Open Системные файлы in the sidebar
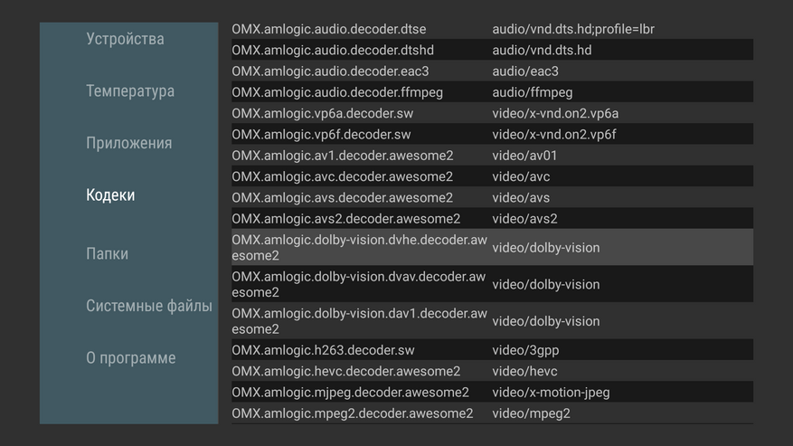The image size is (793, 446). [149, 306]
